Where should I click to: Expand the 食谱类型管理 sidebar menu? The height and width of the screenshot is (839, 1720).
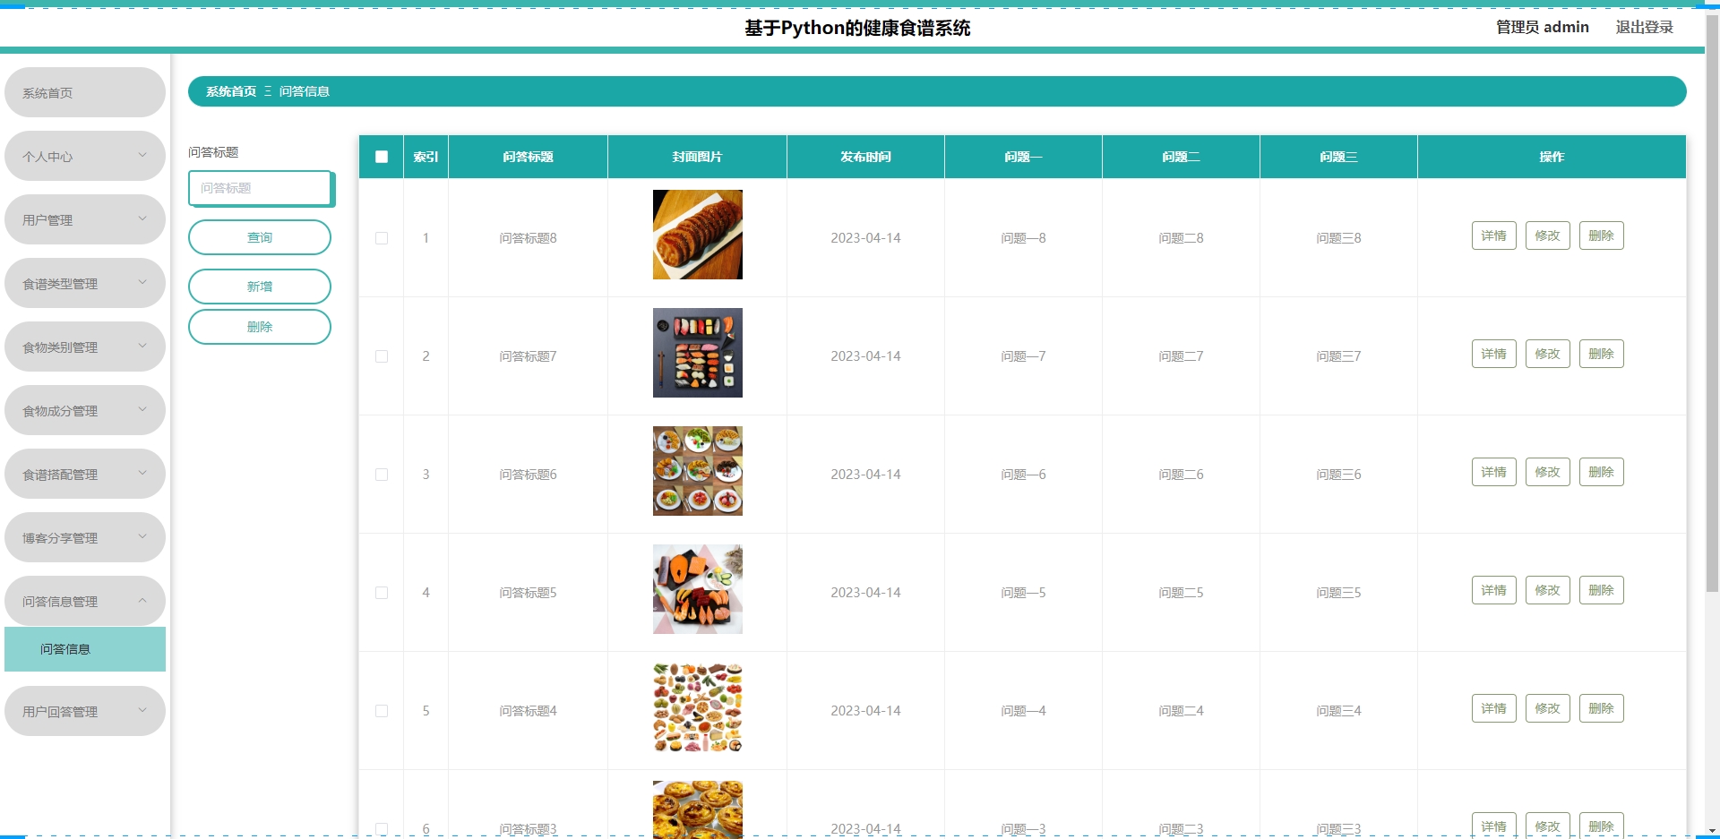[x=85, y=283]
